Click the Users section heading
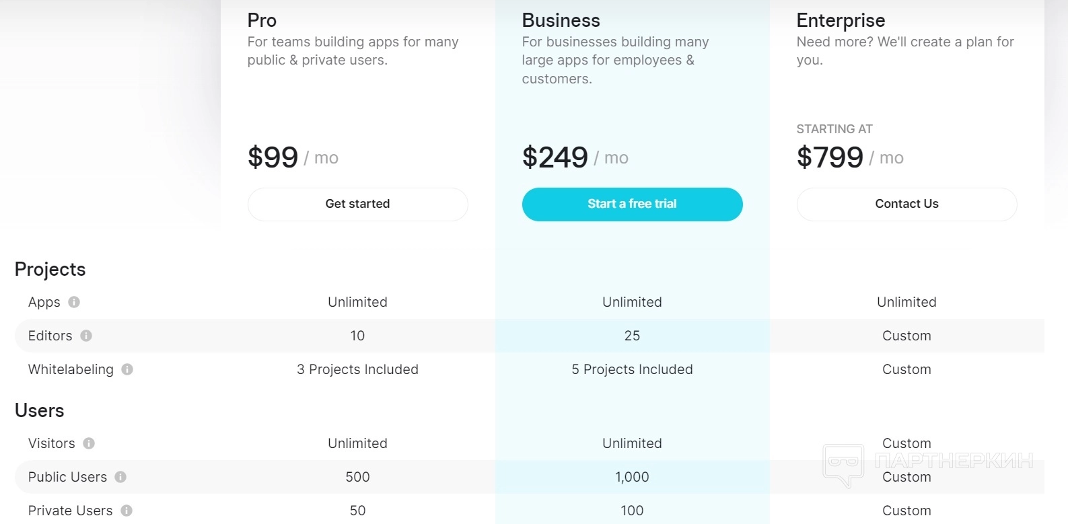1068x524 pixels. coord(40,410)
